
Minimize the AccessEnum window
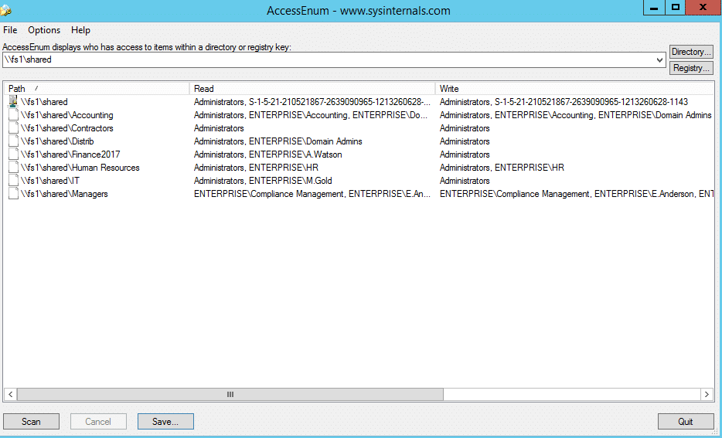pyautogui.click(x=654, y=8)
